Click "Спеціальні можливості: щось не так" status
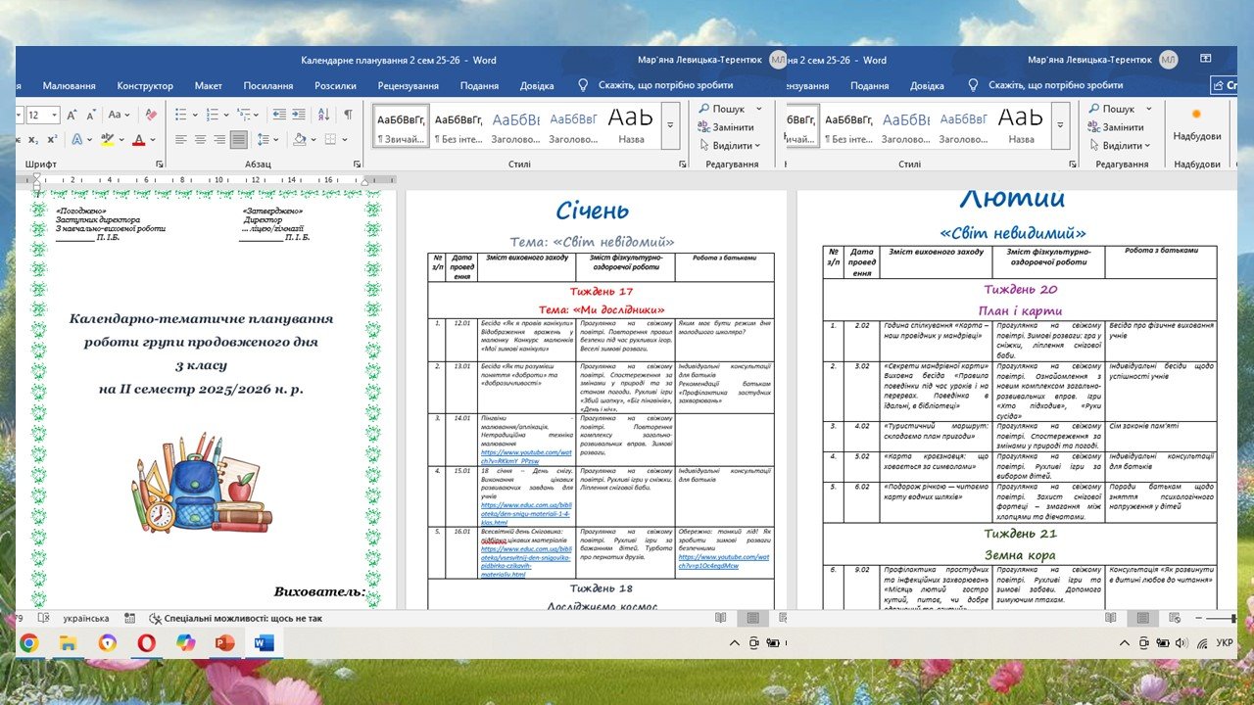1254x705 pixels. pos(234,619)
